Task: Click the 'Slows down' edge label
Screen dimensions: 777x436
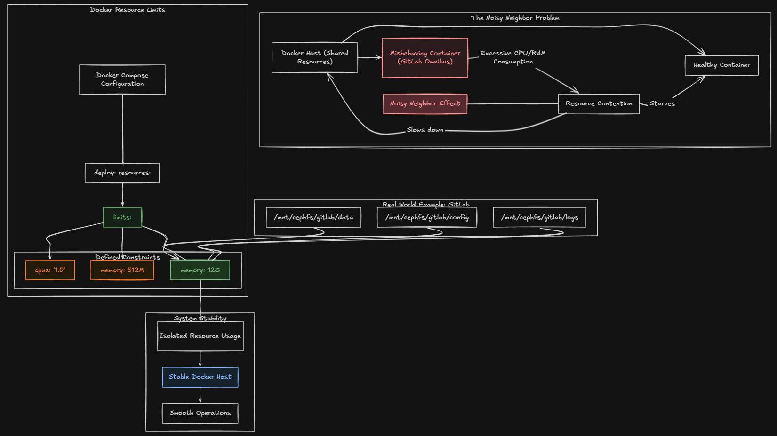Action: tap(425, 130)
